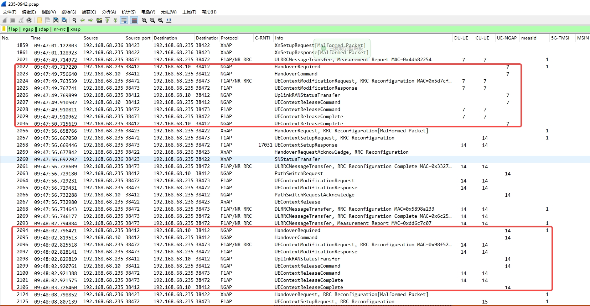Select packet 2060 SNStatusTransfer row

pyautogui.click(x=295, y=159)
